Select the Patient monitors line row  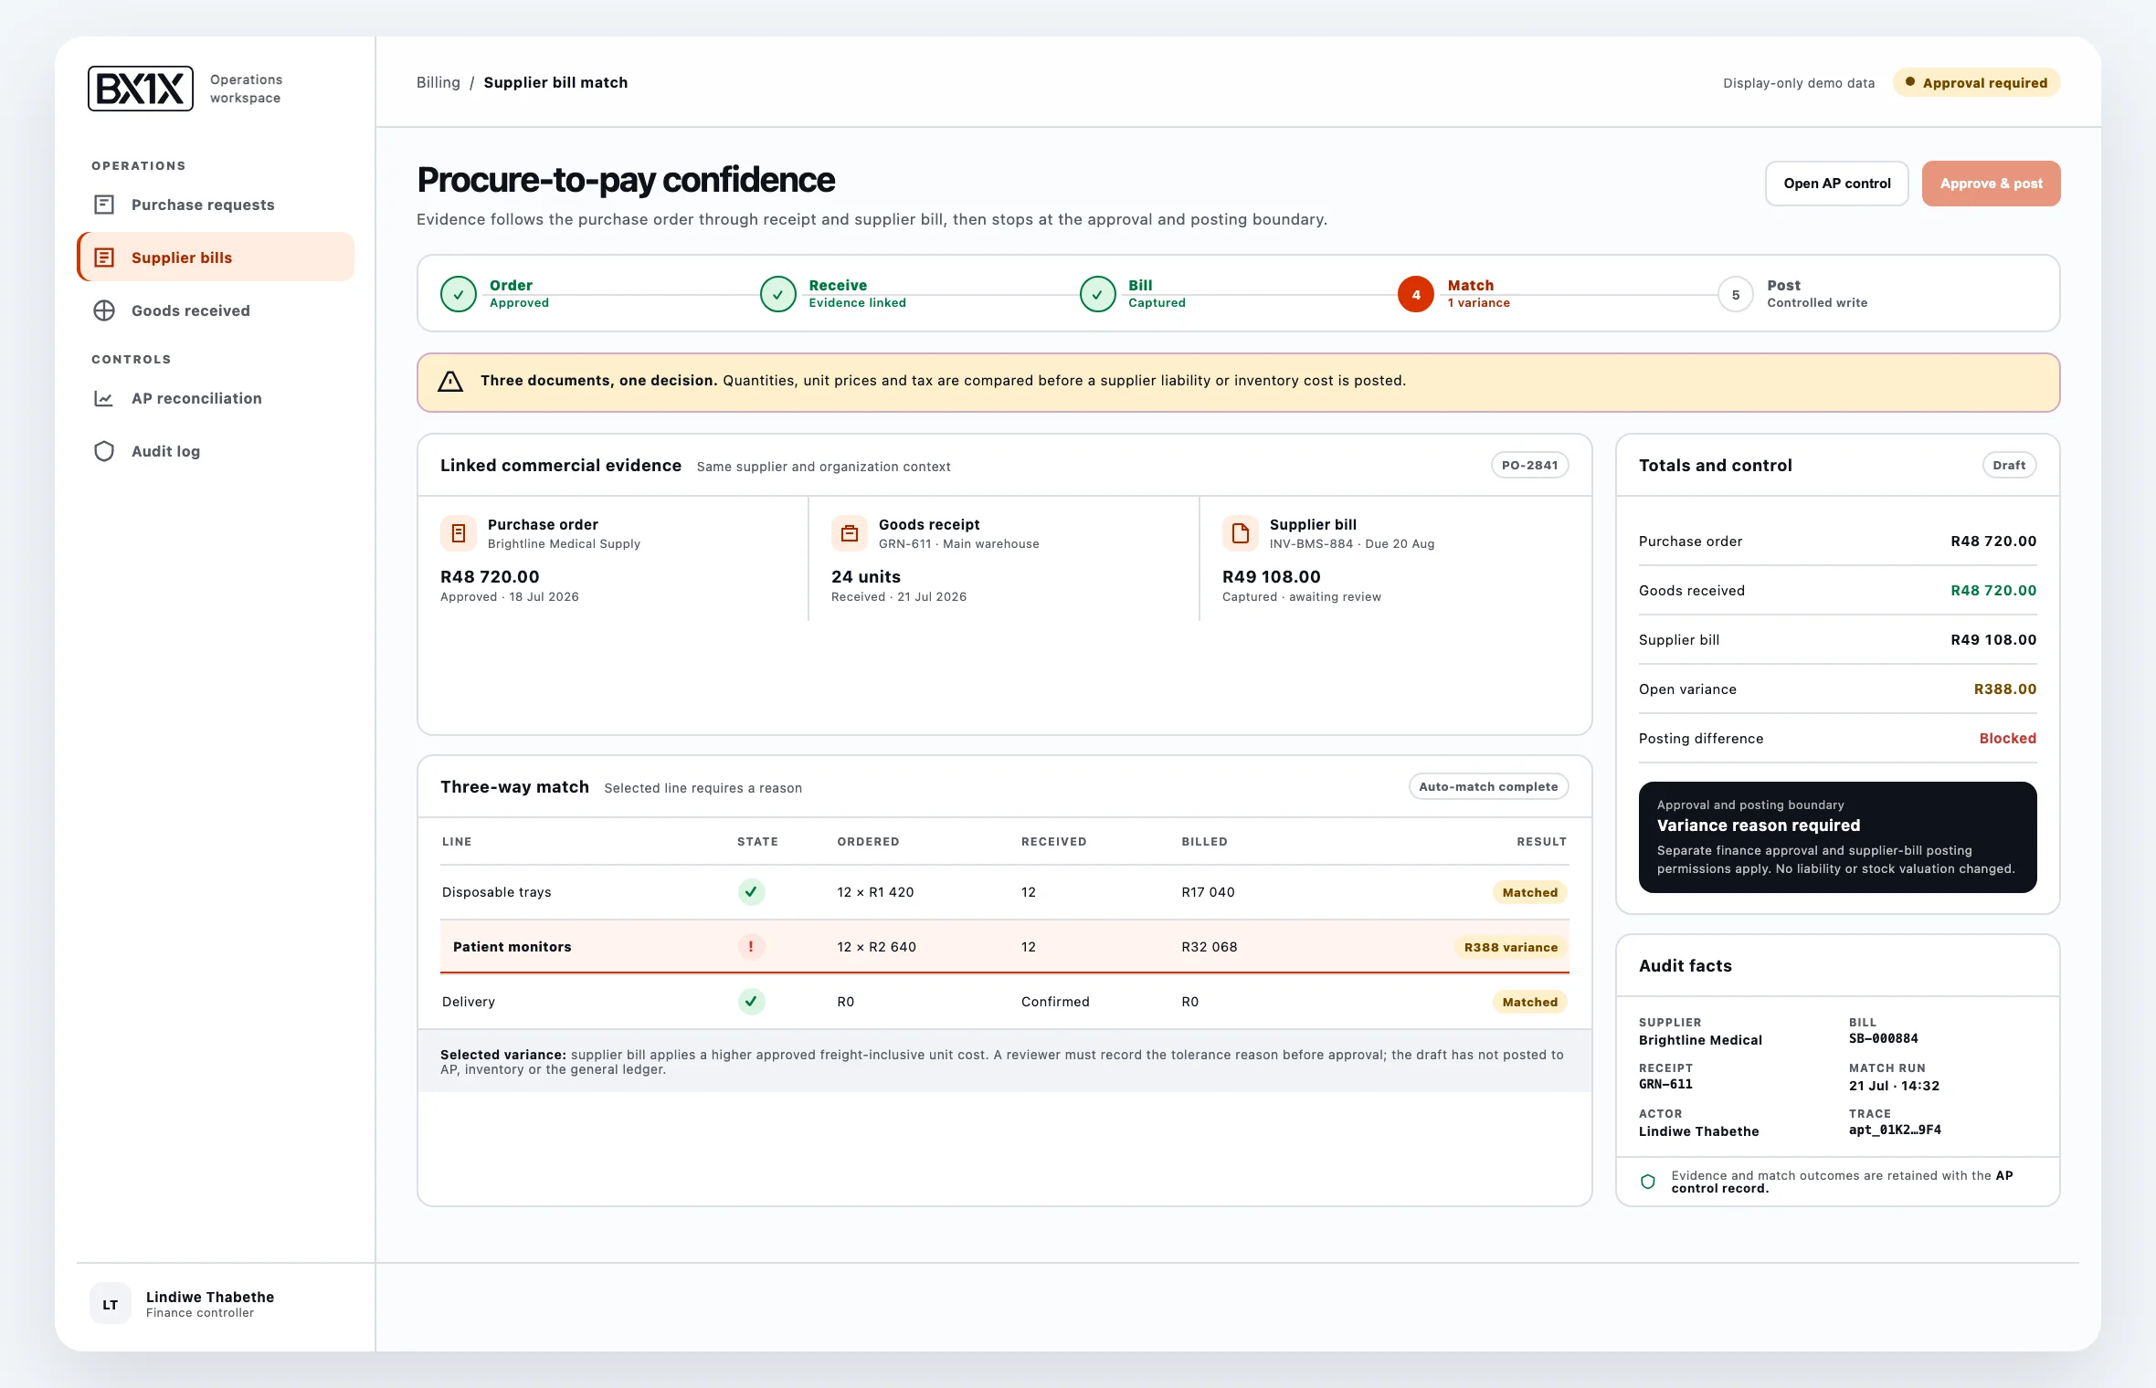(1005, 947)
